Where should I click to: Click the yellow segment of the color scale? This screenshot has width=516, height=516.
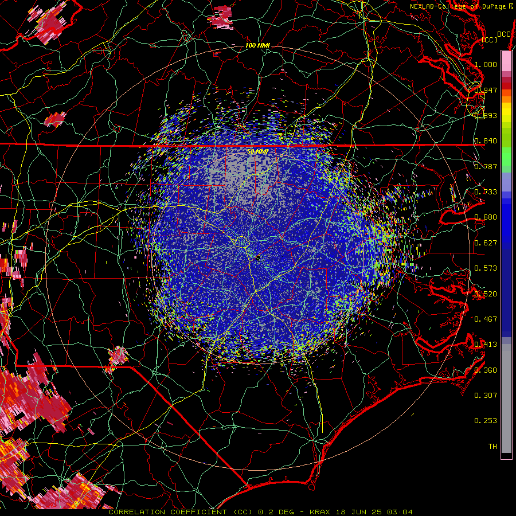(506, 112)
